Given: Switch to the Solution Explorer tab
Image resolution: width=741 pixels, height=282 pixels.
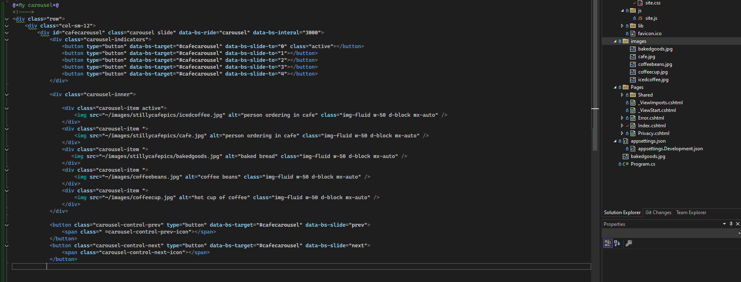Looking at the screenshot, I should coord(622,213).
